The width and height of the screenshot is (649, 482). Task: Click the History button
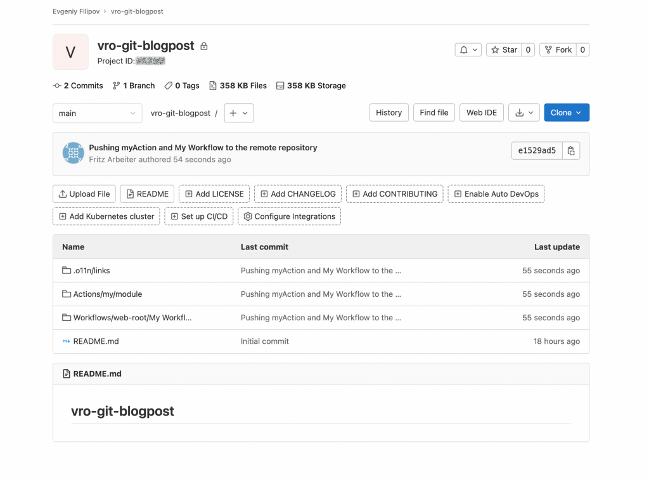pos(389,113)
